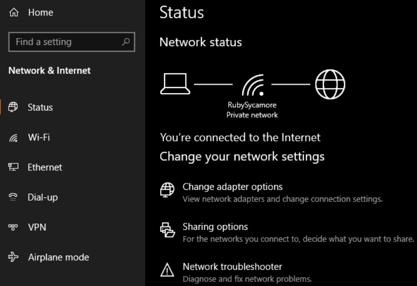Click the globe icon in network diagram
The width and height of the screenshot is (417, 286).
pos(330,84)
